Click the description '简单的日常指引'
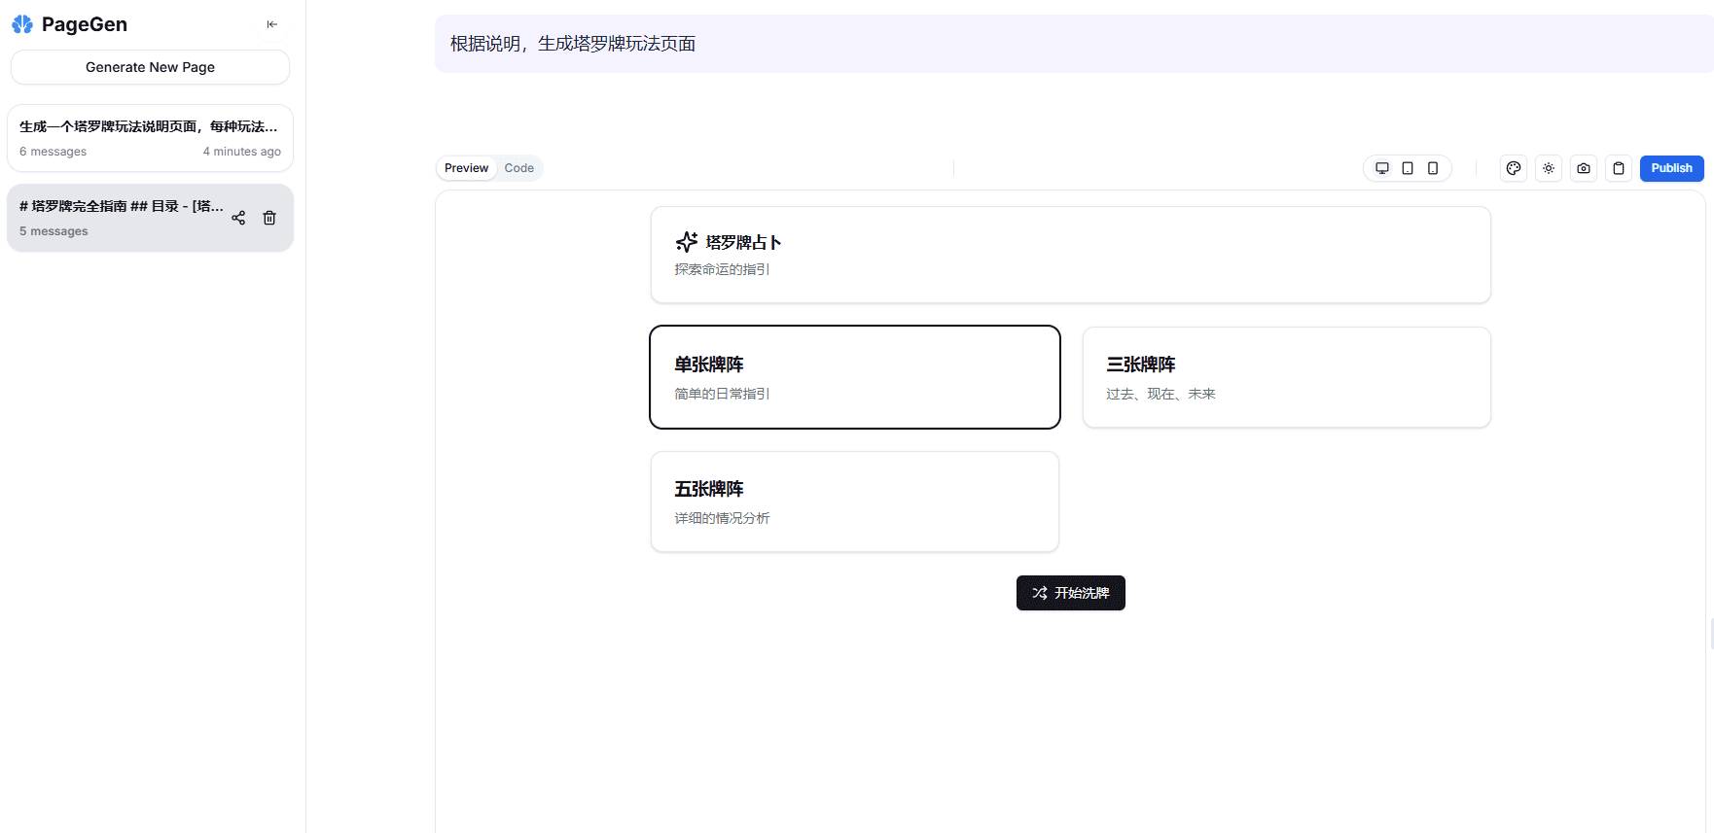 [x=722, y=394]
